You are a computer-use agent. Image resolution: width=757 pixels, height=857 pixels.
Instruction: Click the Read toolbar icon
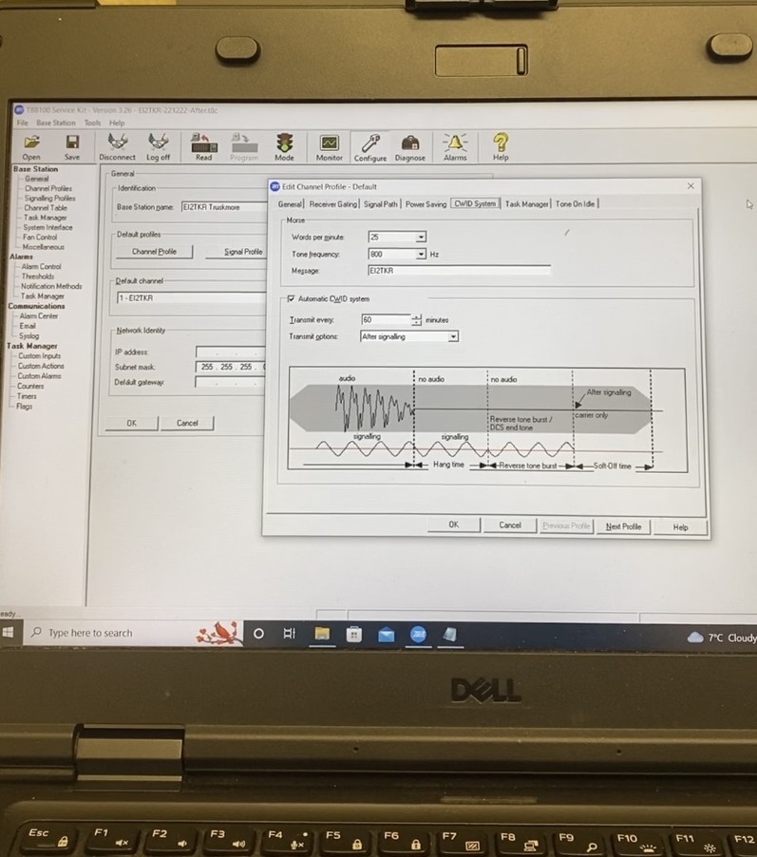click(203, 143)
